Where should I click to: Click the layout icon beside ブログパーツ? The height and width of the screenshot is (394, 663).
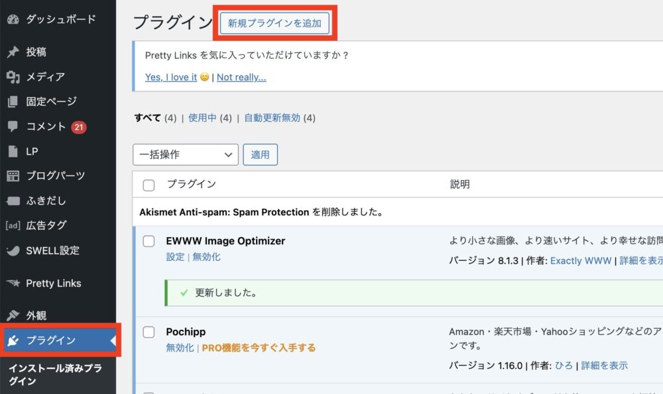[x=13, y=175]
